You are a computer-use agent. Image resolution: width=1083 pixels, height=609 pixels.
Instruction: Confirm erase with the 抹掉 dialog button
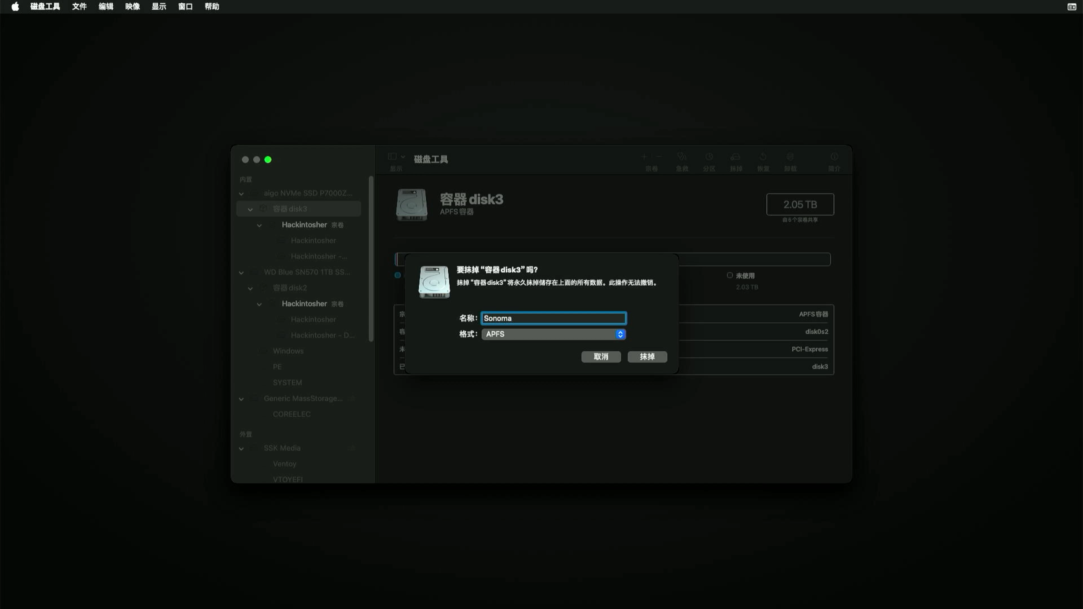[647, 356]
